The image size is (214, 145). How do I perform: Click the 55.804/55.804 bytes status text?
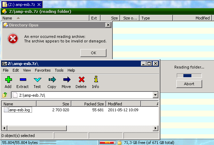point(20,143)
